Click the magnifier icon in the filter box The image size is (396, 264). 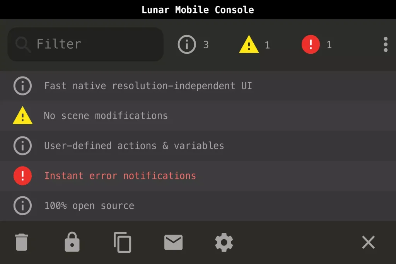[x=23, y=44]
